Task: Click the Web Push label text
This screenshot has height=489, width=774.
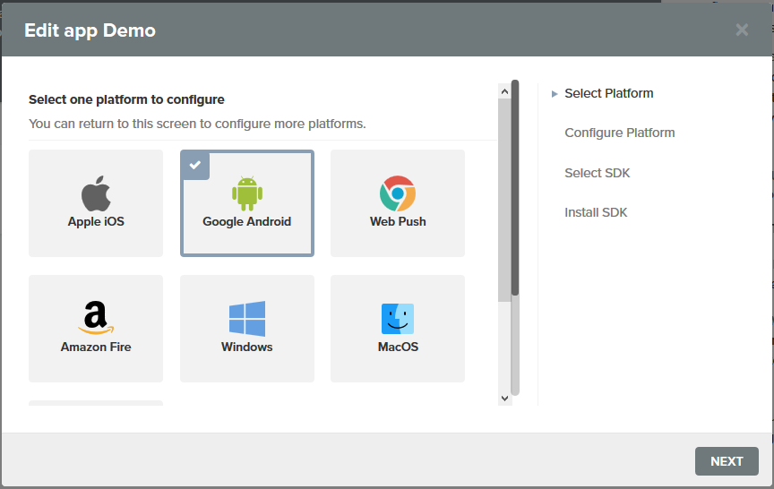Action: click(x=398, y=221)
